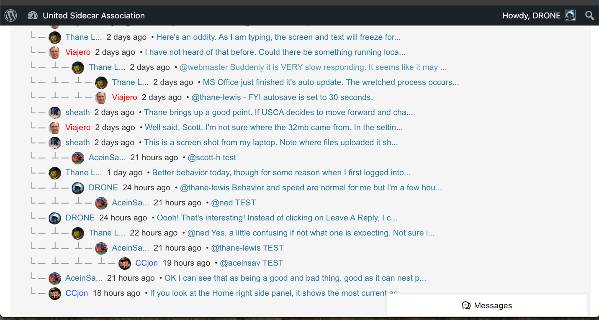
Task: Open the 'MS Office just finished' reply
Action: [331, 82]
